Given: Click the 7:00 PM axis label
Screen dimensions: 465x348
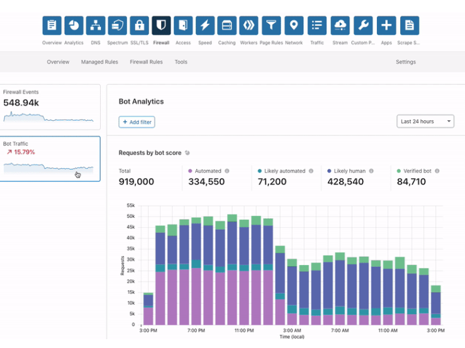Looking at the screenshot, I should click(x=196, y=330).
